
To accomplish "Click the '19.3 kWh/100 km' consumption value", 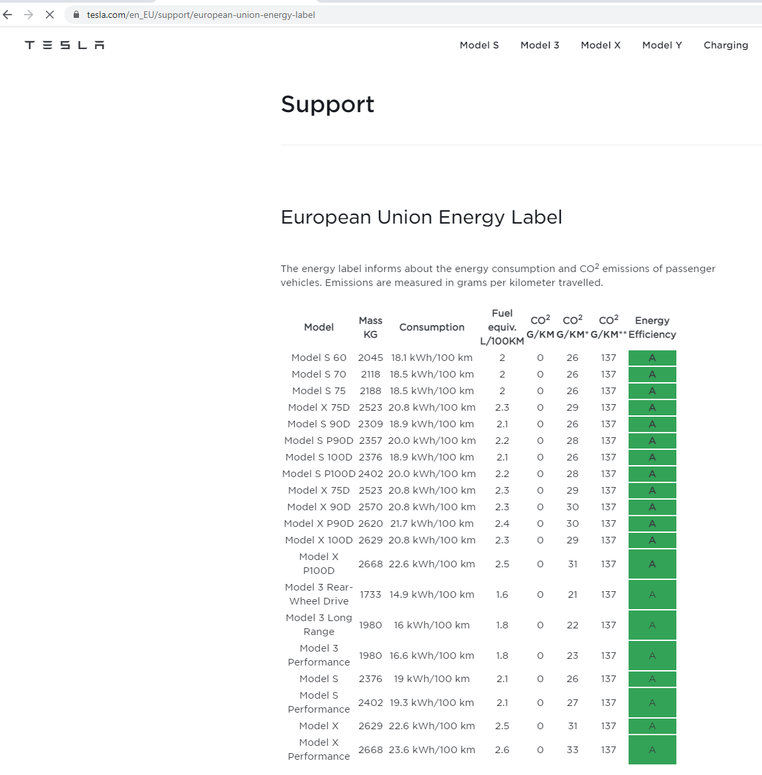I will [431, 703].
